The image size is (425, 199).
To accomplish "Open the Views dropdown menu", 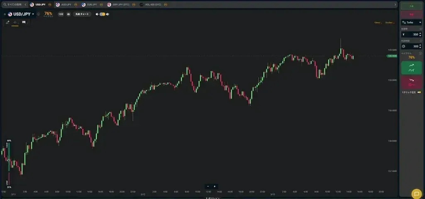I will pos(378,22).
